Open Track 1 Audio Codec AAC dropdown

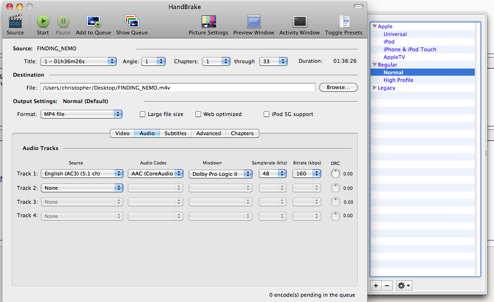pos(156,174)
